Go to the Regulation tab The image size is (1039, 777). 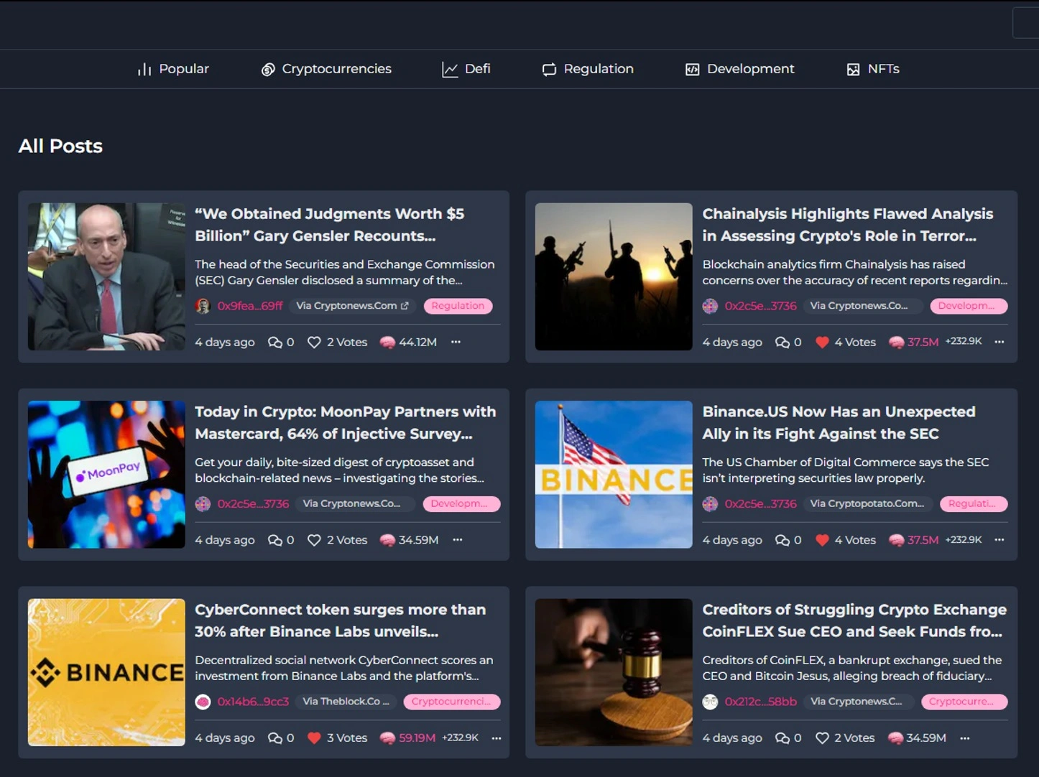click(x=588, y=69)
